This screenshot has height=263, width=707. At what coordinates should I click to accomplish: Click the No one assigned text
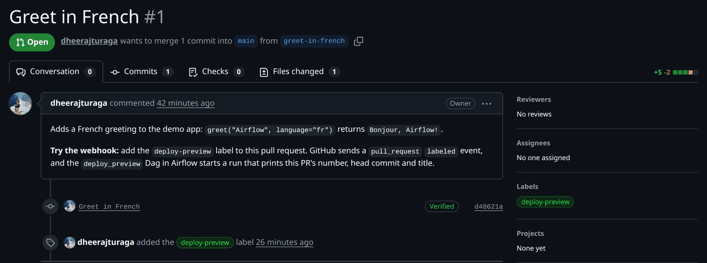pyautogui.click(x=543, y=158)
